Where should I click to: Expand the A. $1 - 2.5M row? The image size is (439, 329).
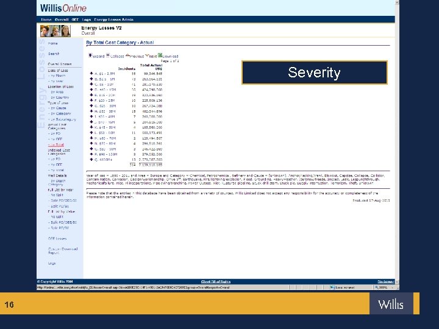tap(91, 73)
